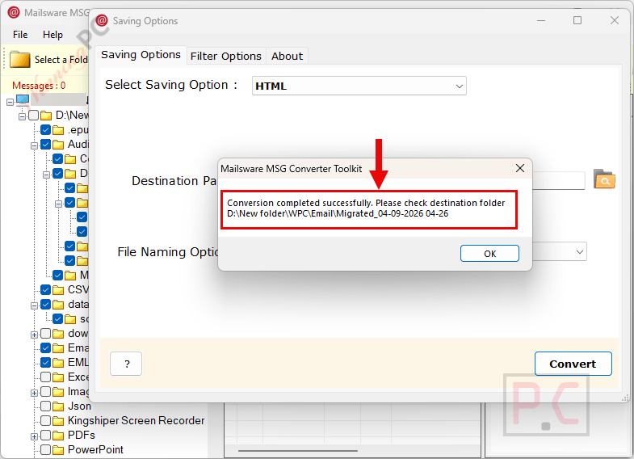Screen dimensions: 634x459
Task: Check the PowerPoint folder checkbox
Action: pyautogui.click(x=46, y=449)
